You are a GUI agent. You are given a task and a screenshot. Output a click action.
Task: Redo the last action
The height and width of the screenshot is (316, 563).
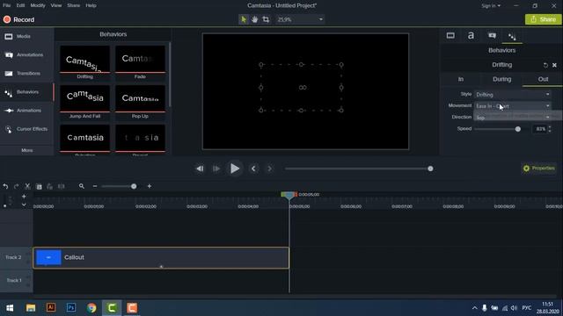point(16,186)
